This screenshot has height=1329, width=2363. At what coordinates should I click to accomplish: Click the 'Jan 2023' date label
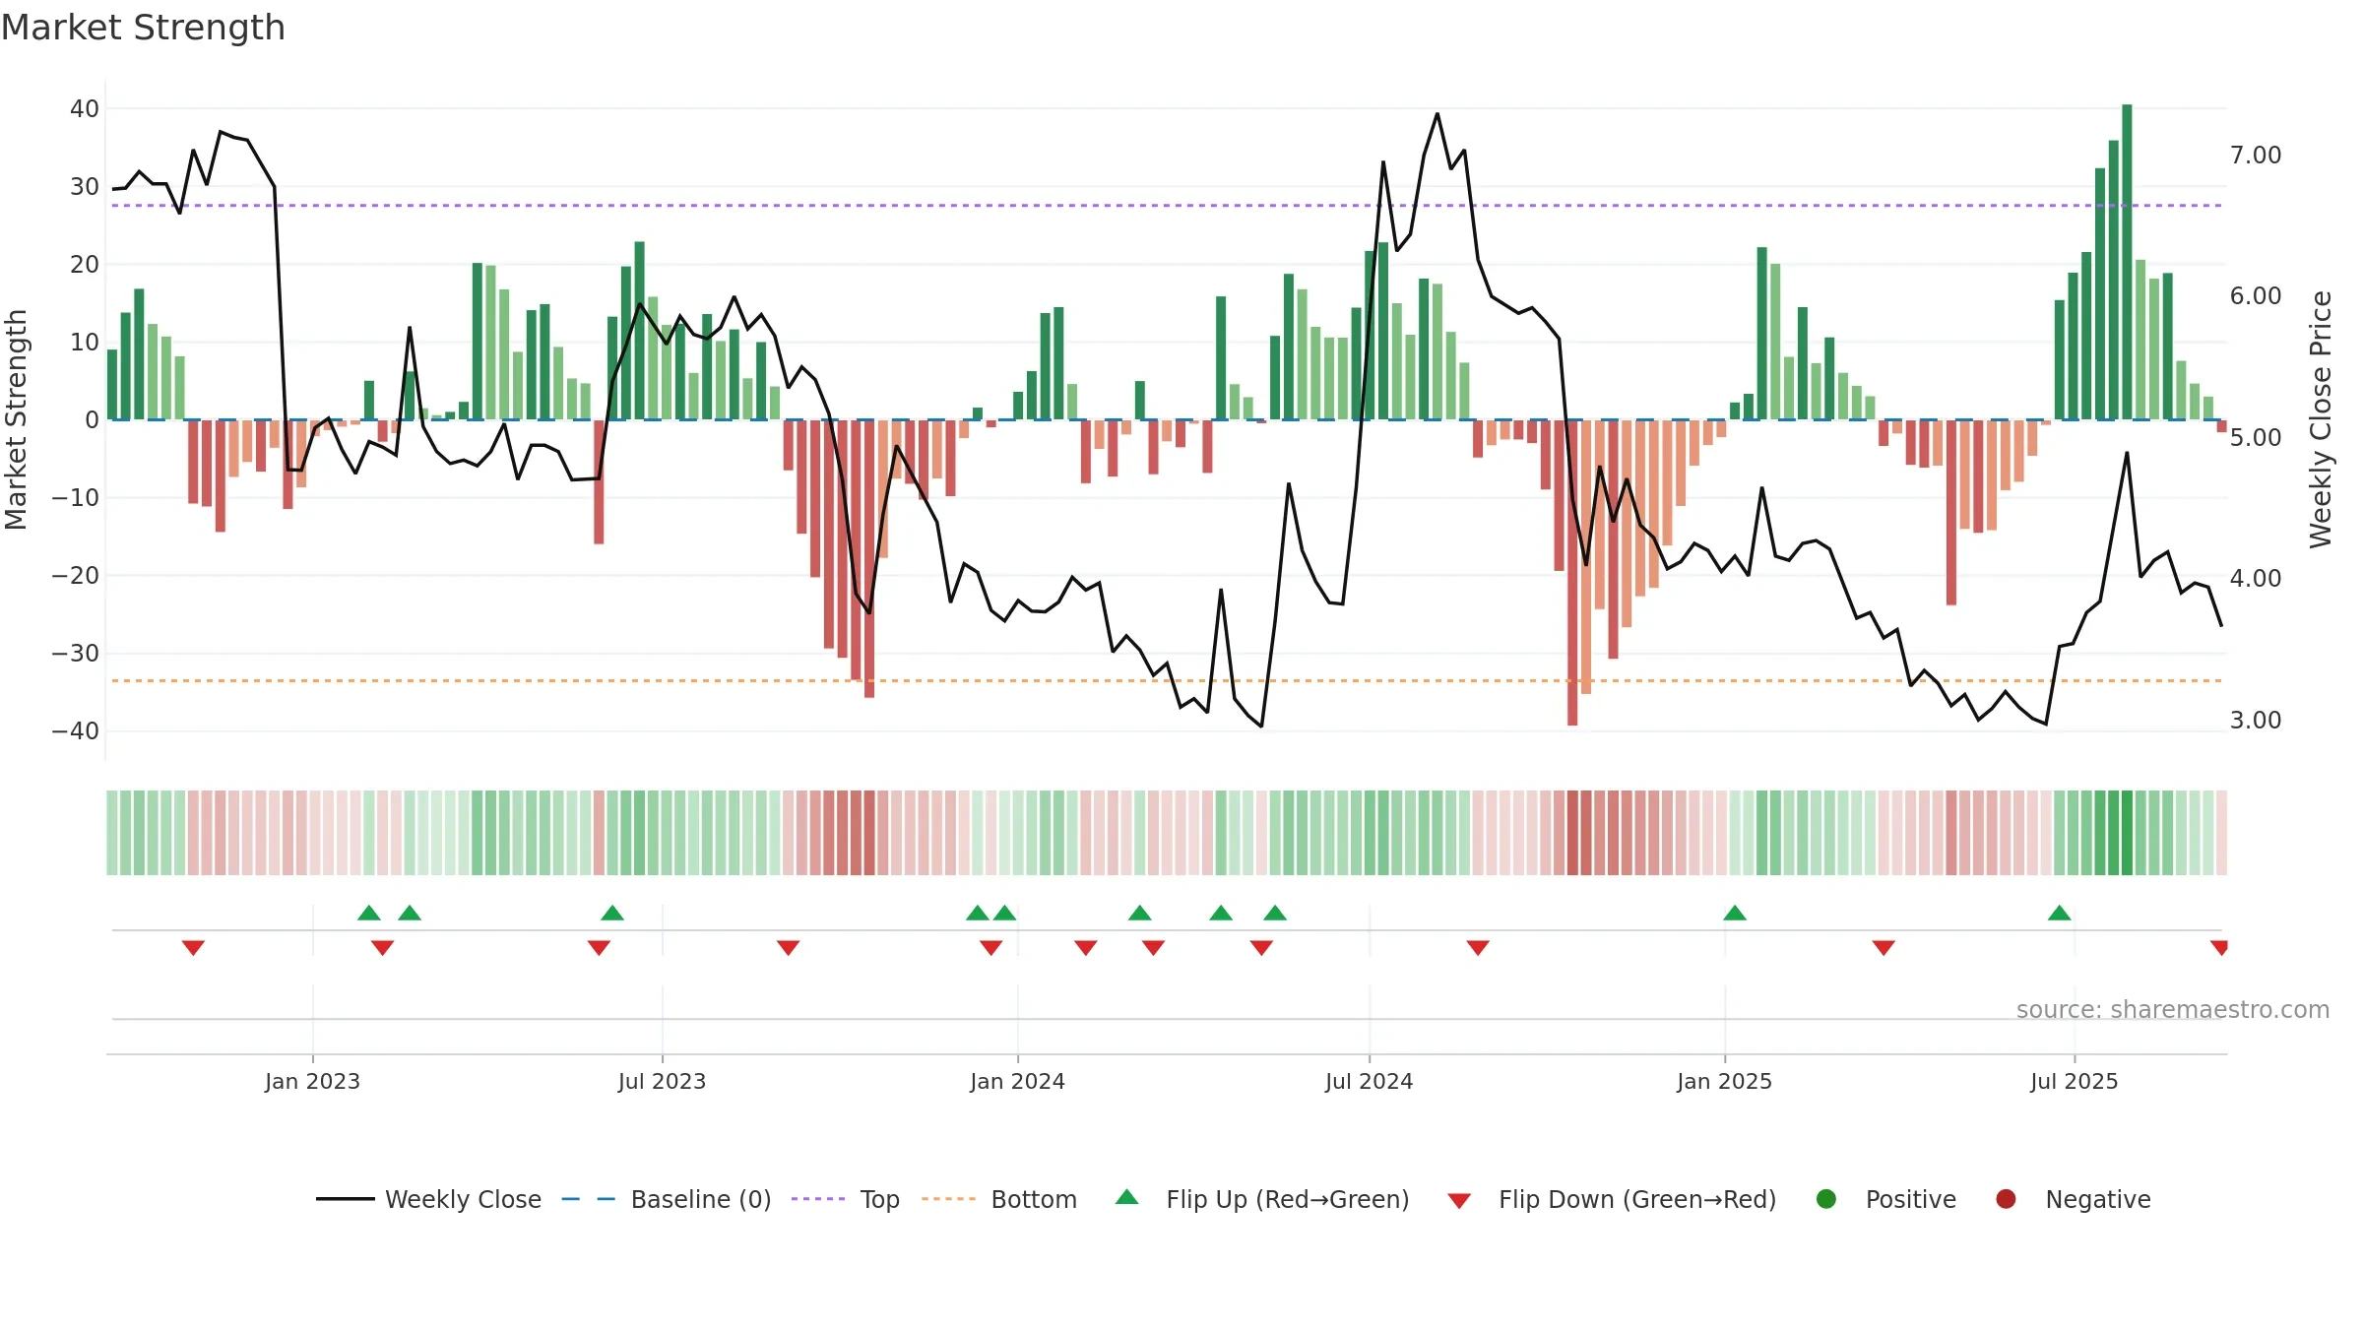click(312, 1081)
